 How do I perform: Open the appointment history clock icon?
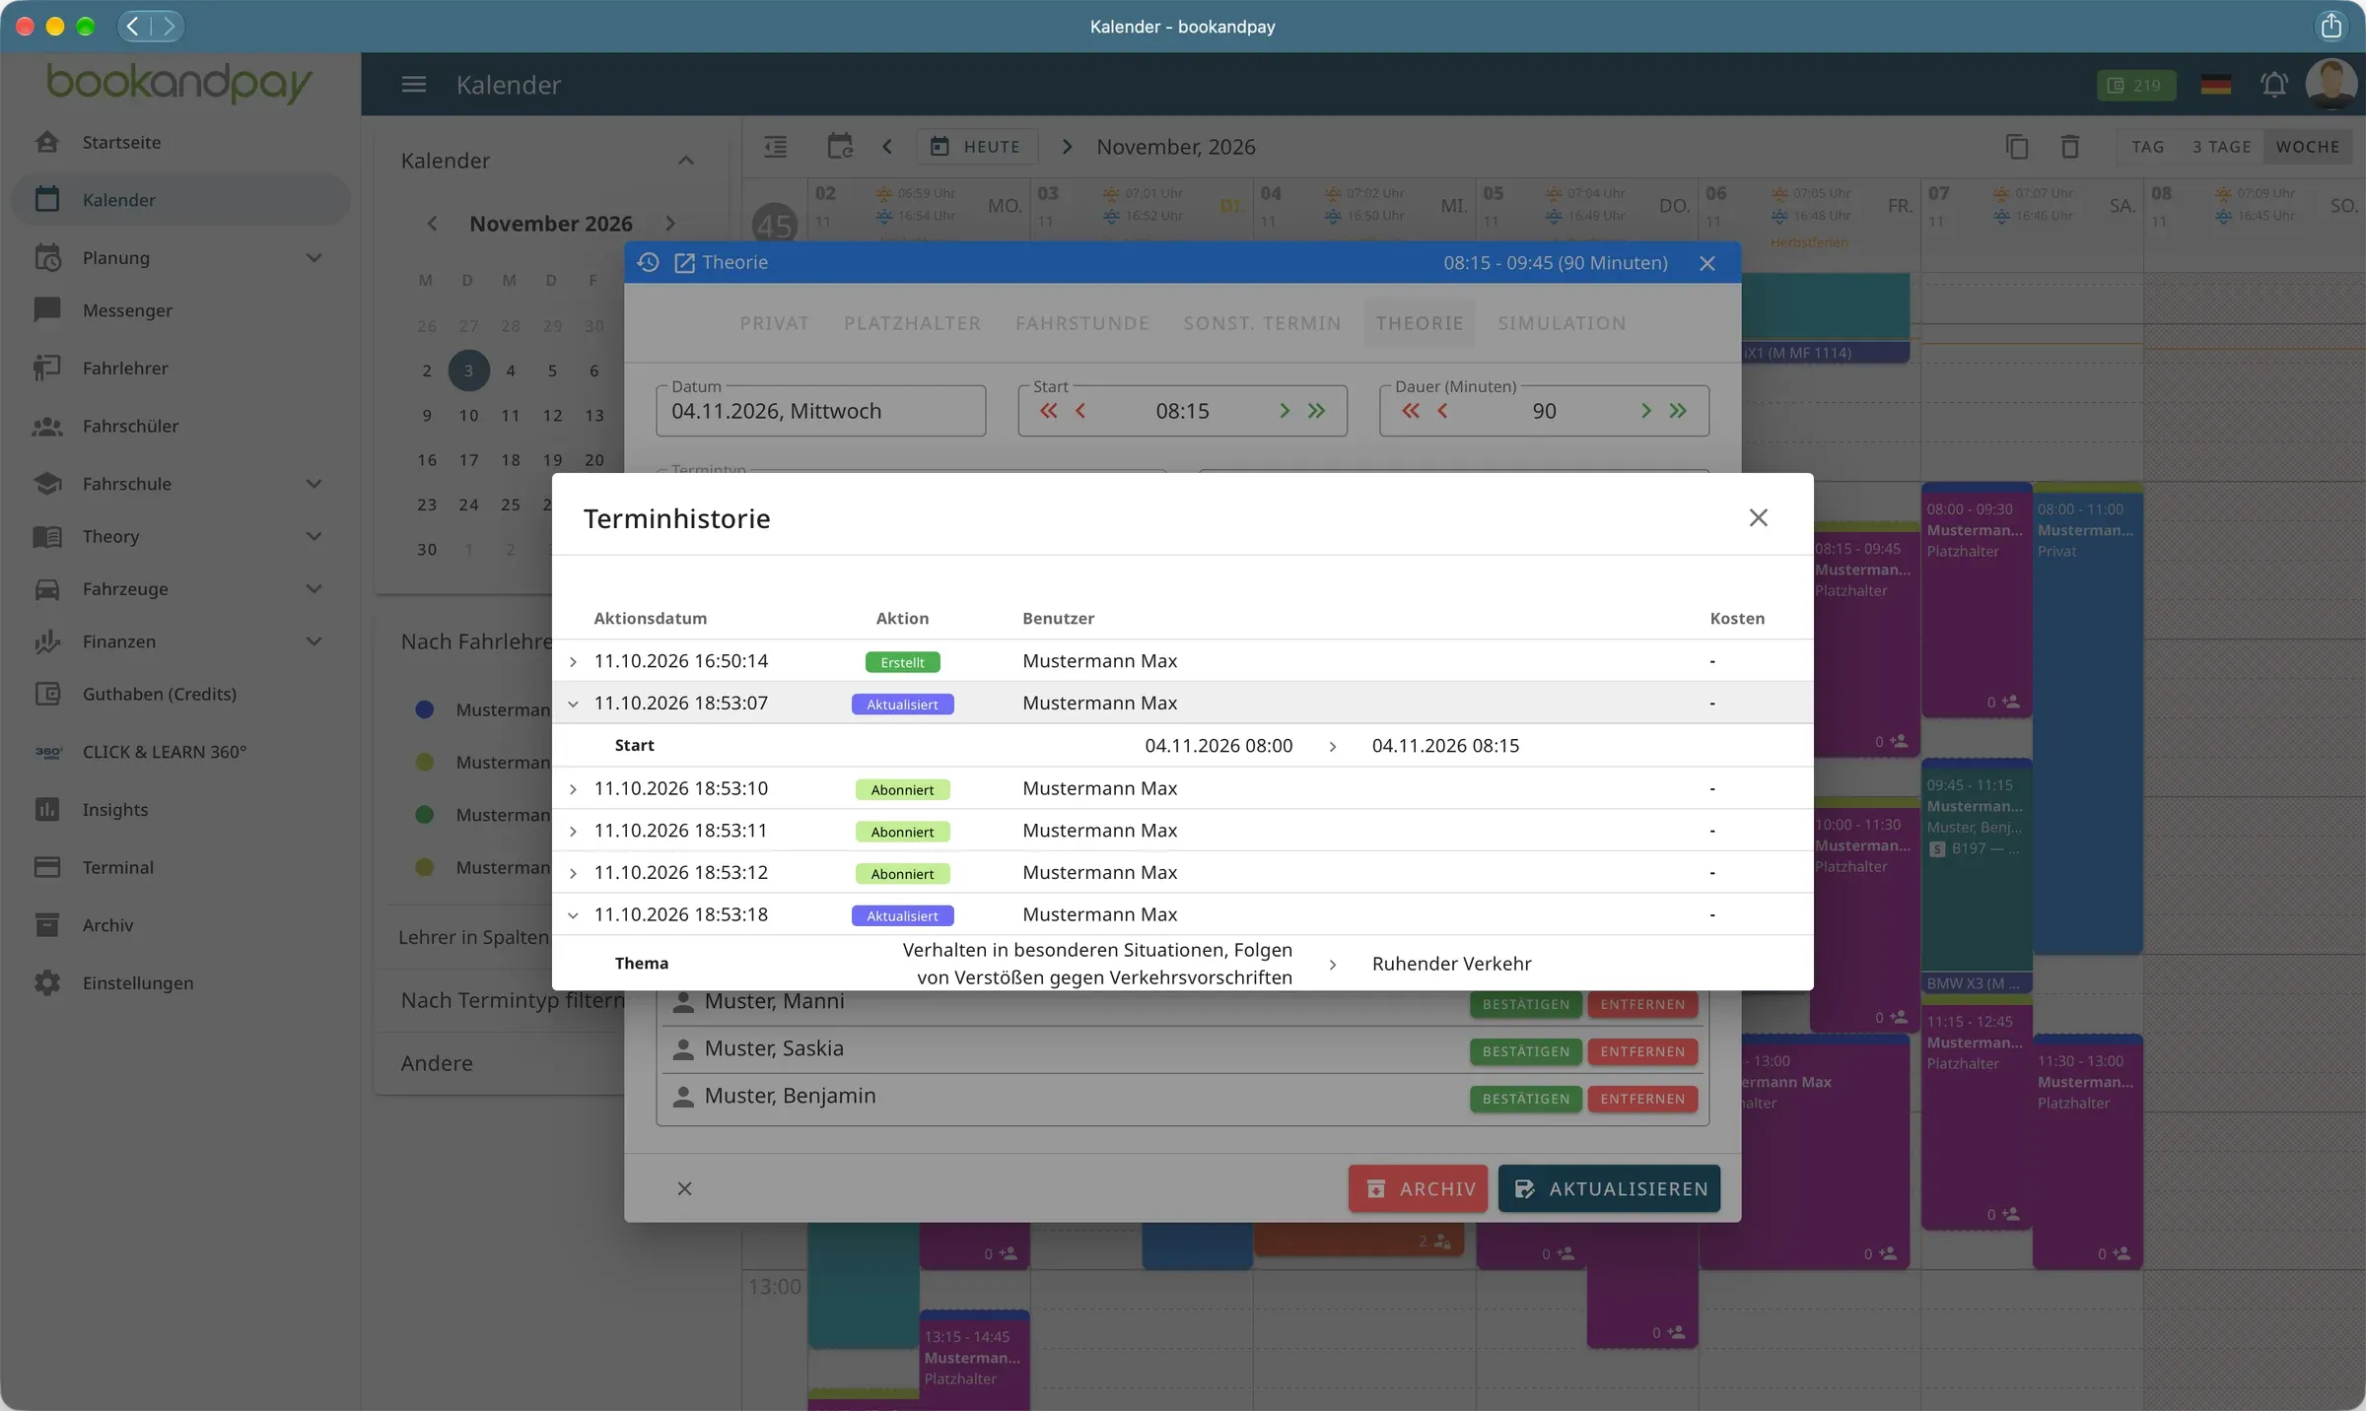coord(648,263)
